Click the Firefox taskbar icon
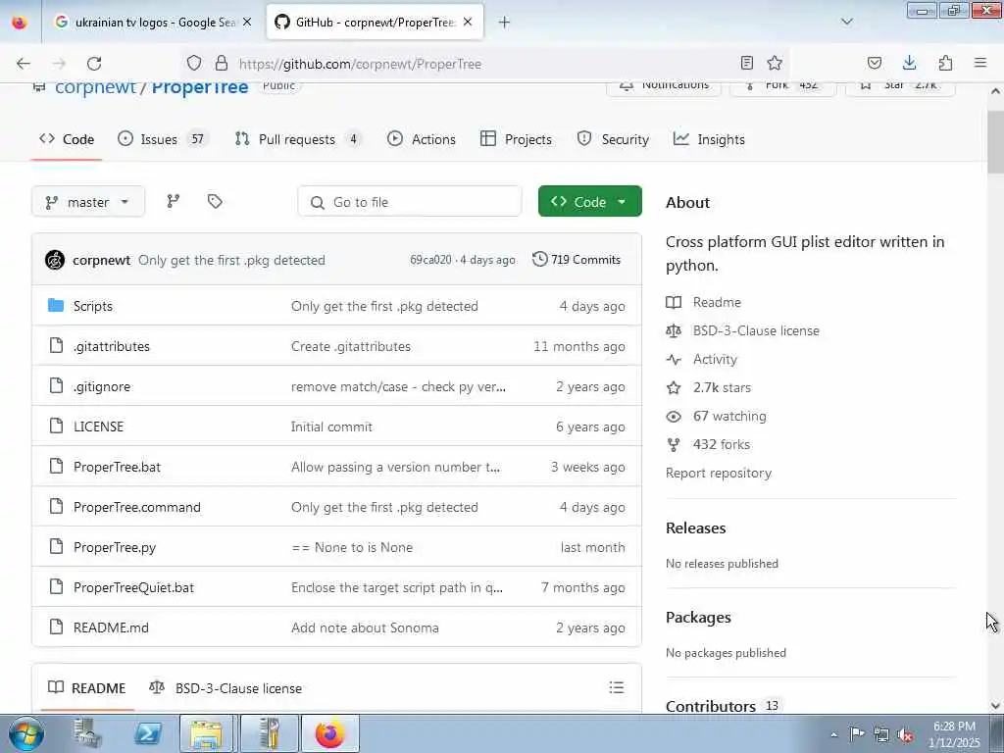Viewport: 1004px width, 753px height. [x=329, y=733]
